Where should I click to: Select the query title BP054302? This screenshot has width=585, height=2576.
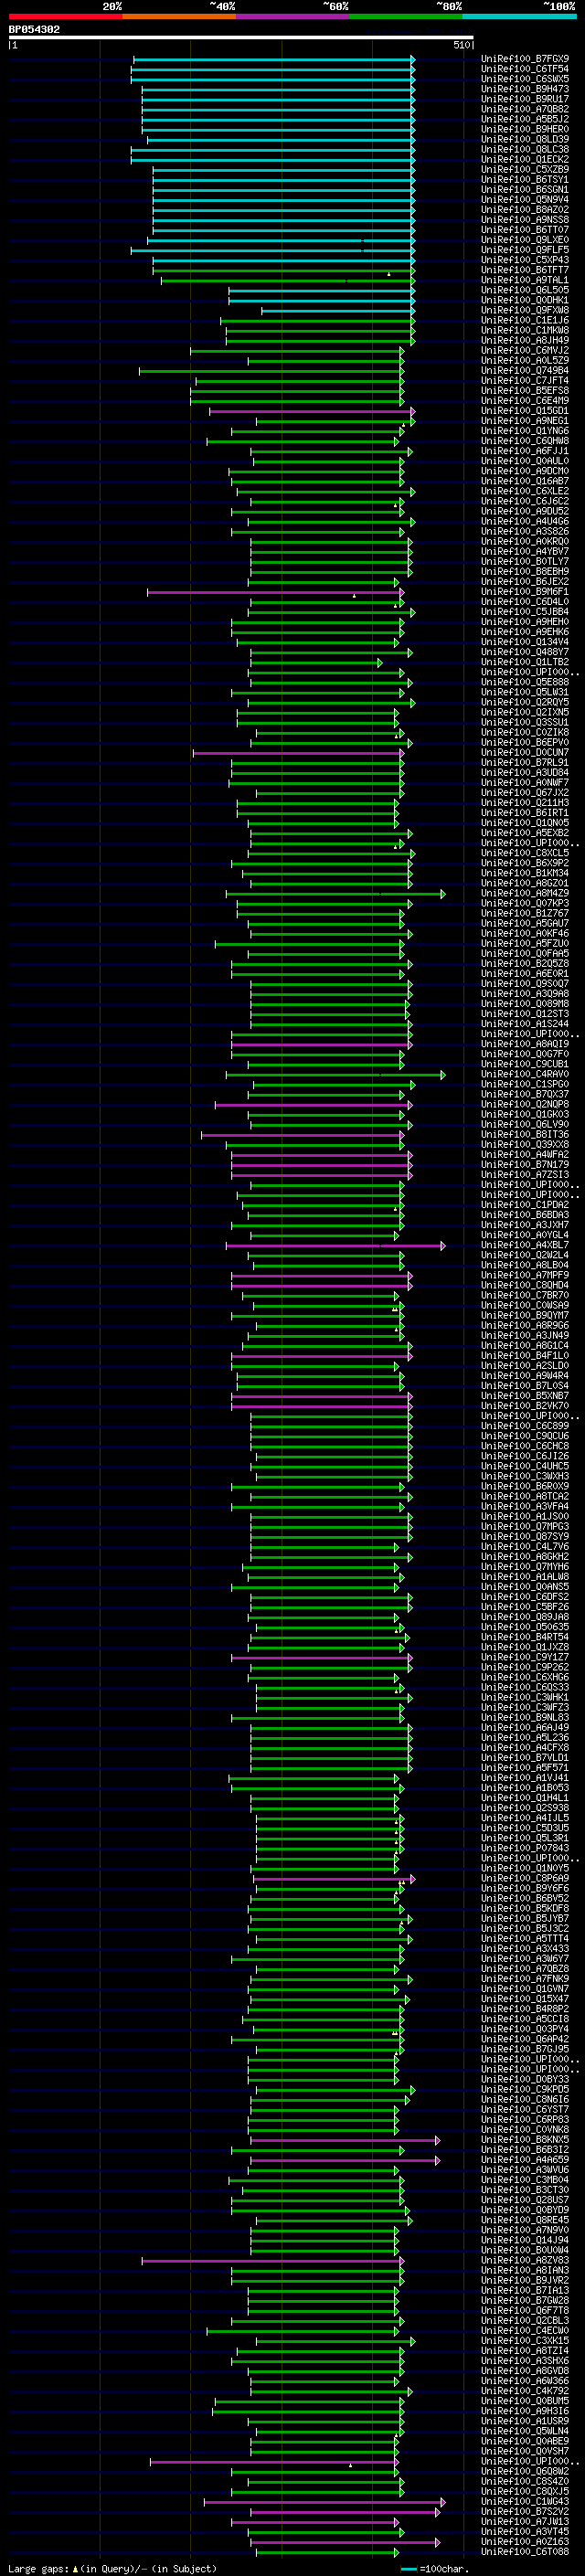[x=34, y=30]
